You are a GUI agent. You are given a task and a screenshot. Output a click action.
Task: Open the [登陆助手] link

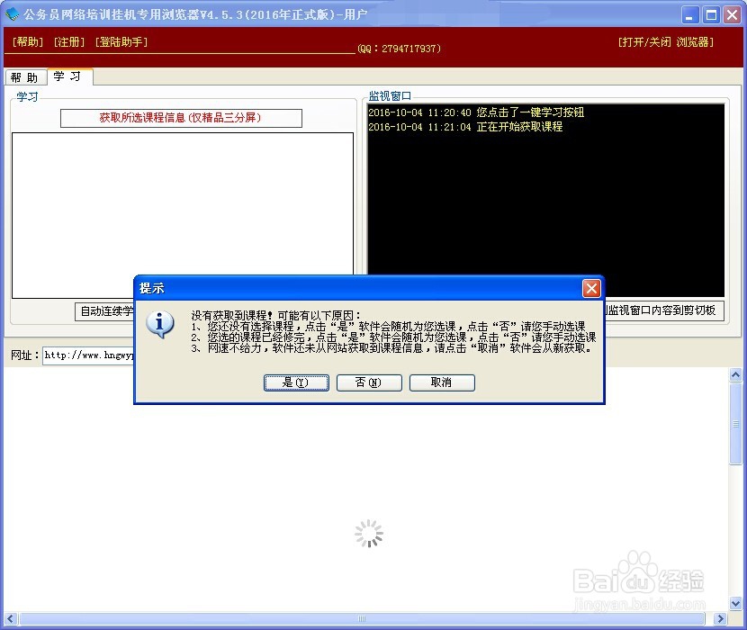click(x=121, y=42)
